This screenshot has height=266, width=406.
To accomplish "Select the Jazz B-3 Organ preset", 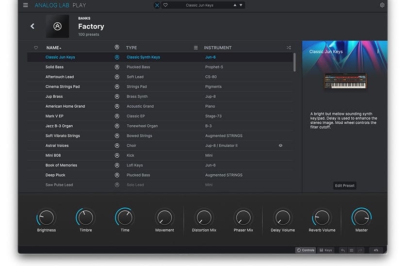I will [x=60, y=126].
